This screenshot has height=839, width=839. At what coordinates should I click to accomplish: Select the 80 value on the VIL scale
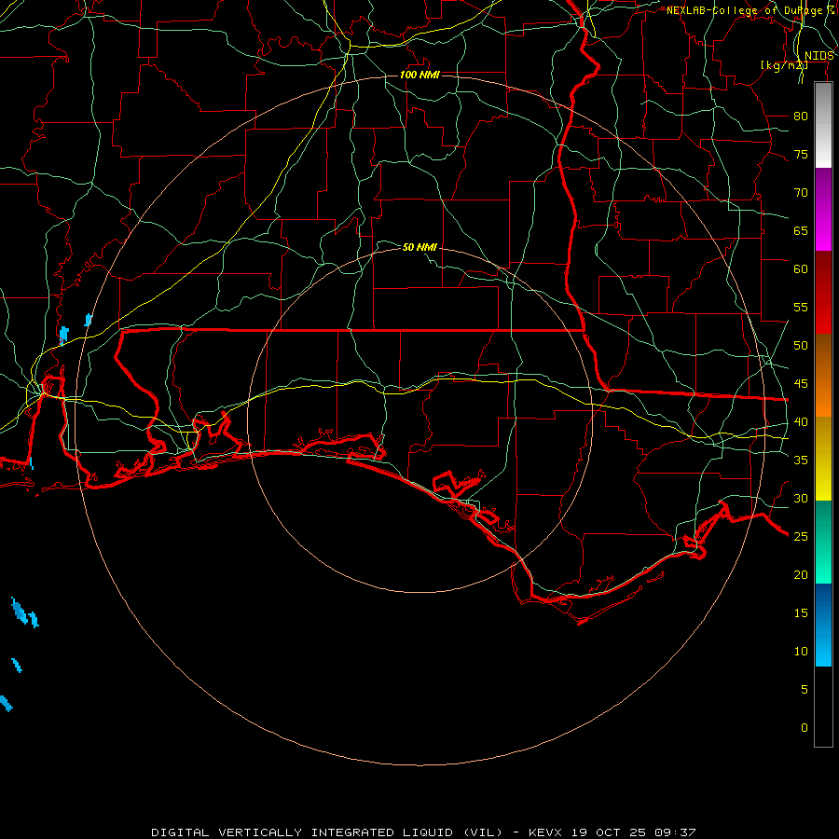coord(801,117)
